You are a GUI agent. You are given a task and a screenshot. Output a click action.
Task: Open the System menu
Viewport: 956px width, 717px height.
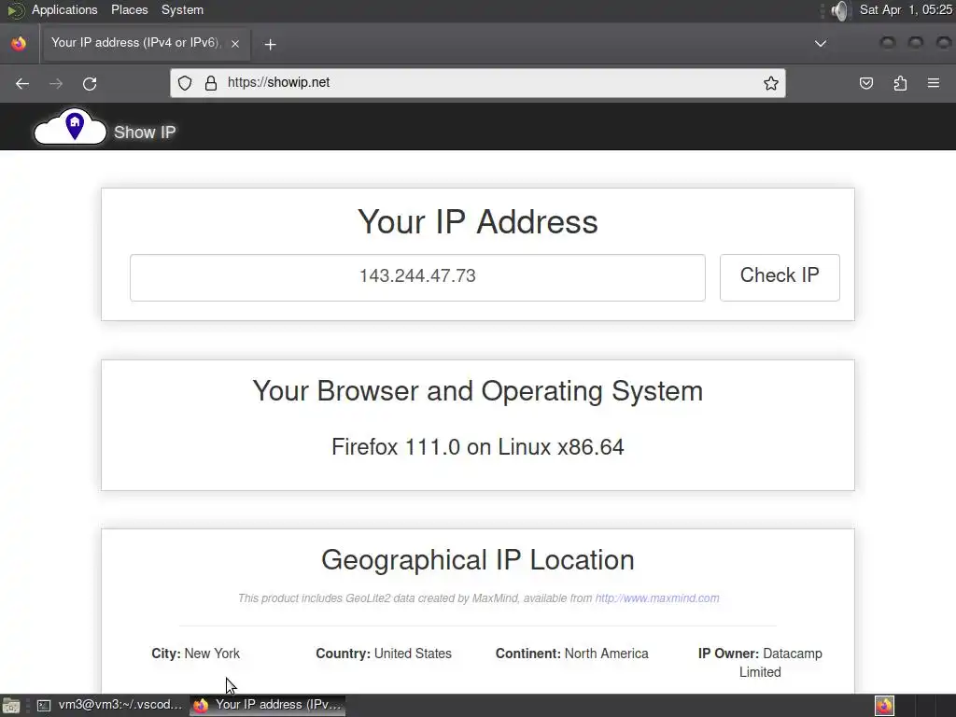click(182, 9)
